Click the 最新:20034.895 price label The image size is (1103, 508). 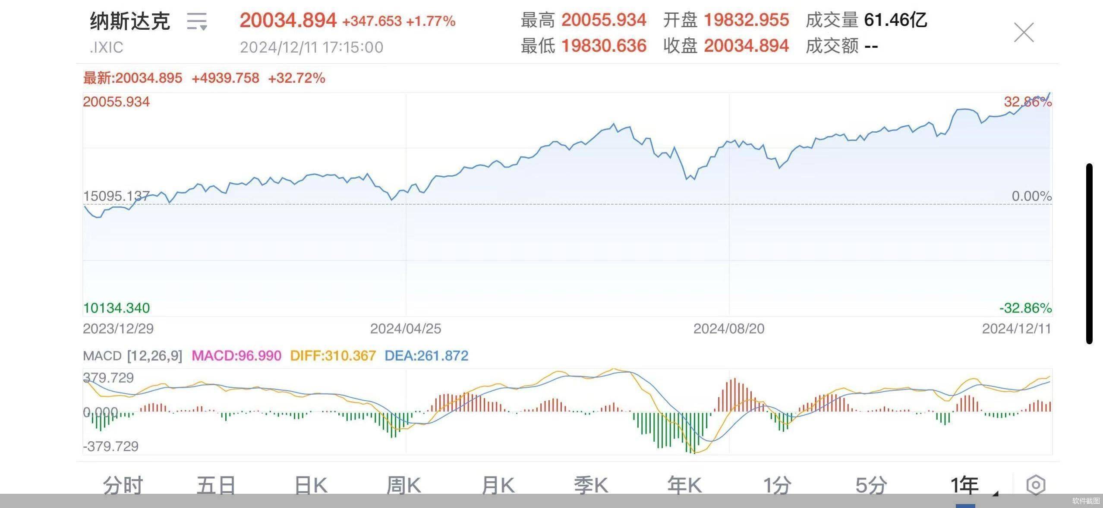pos(132,78)
